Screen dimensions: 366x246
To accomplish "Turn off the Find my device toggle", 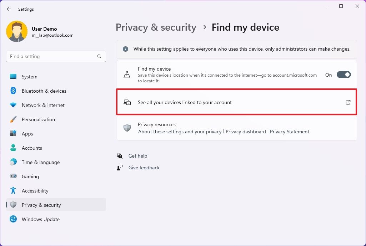I will click(x=343, y=75).
